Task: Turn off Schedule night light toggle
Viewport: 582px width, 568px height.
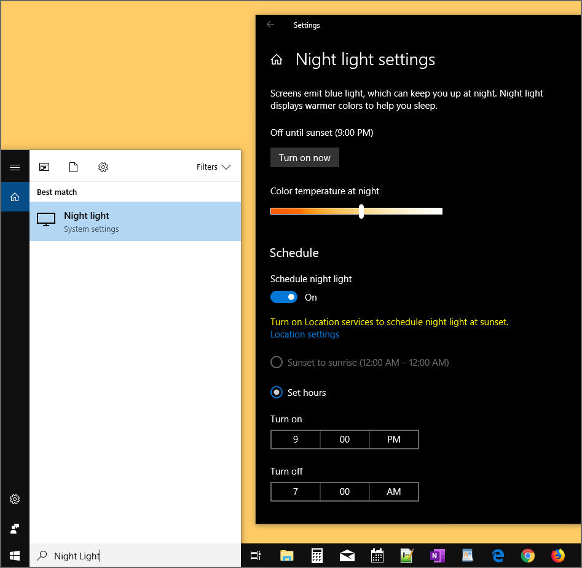Action: [x=284, y=297]
